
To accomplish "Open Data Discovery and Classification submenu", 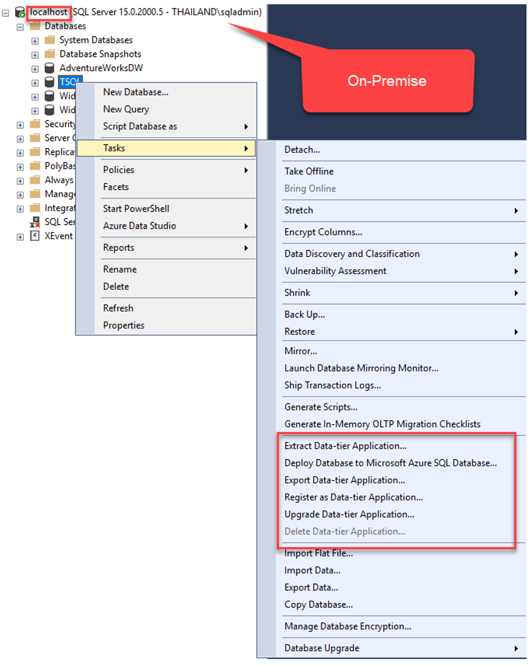I will click(x=392, y=254).
